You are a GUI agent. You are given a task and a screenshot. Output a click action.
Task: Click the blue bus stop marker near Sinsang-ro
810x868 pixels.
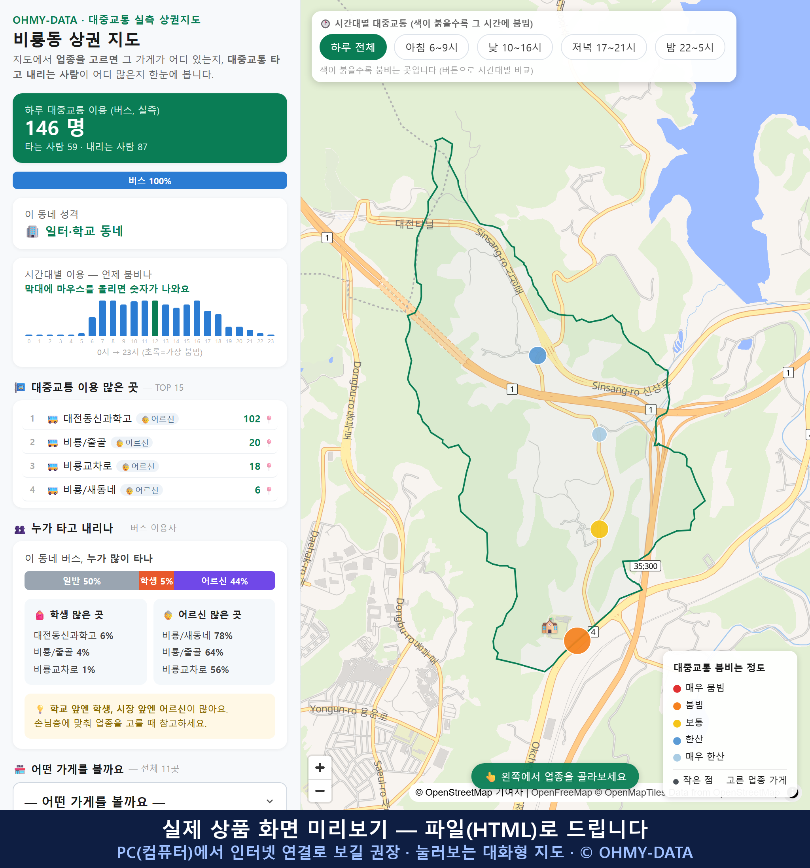(x=537, y=356)
